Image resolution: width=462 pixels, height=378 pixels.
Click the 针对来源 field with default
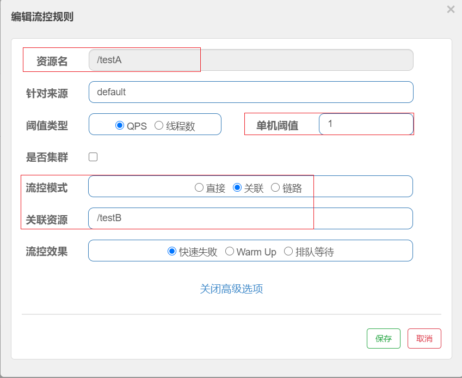tap(251, 92)
